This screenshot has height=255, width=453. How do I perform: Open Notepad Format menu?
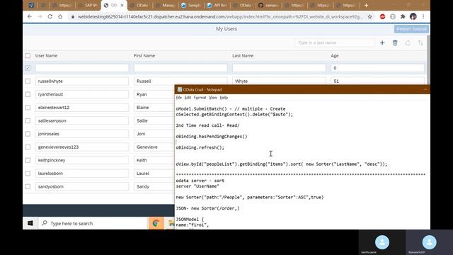(x=200, y=98)
